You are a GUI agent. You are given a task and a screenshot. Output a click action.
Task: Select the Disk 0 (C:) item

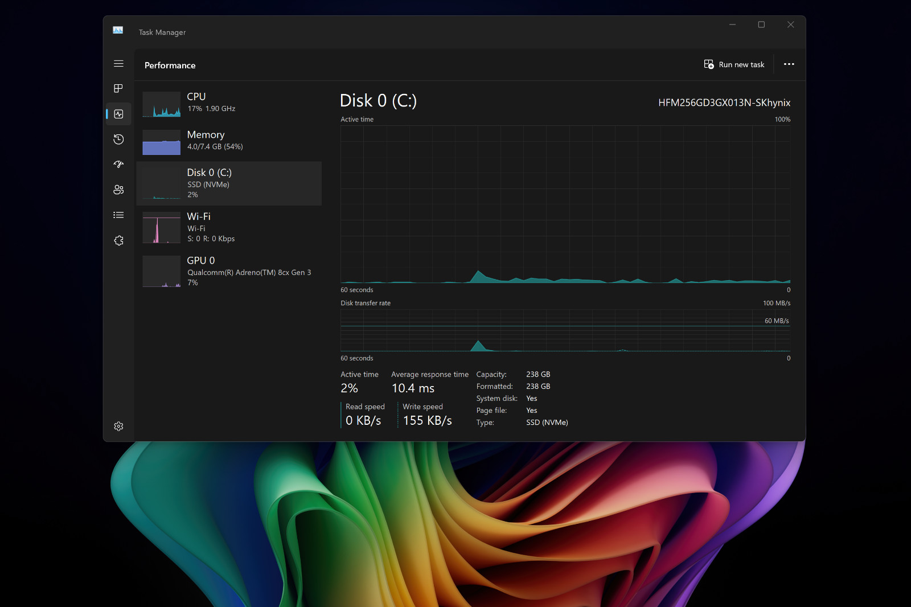(x=229, y=183)
